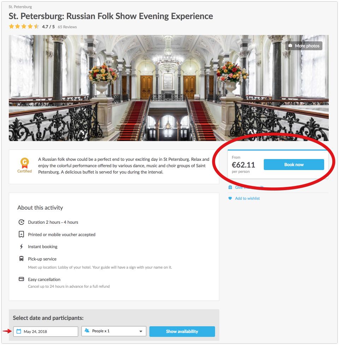339x345 pixels.
Task: Click the gift icon beside Give this as a gift
Action: tap(230, 187)
